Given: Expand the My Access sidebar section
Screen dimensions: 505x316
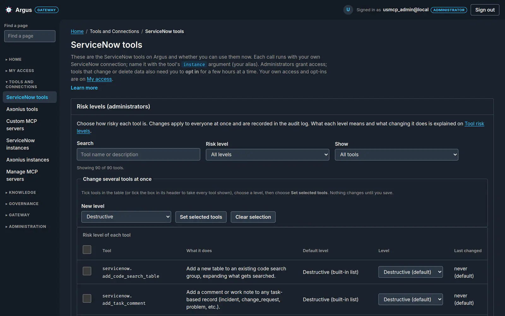Looking at the screenshot, I should point(20,71).
